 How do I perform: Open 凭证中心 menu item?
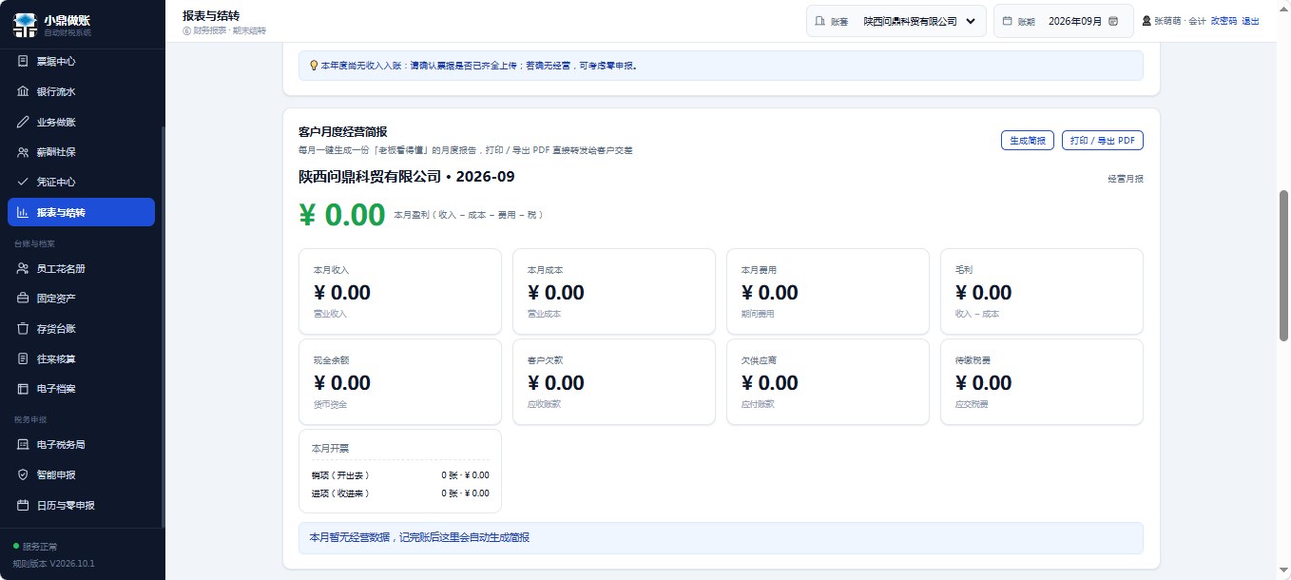(x=81, y=182)
